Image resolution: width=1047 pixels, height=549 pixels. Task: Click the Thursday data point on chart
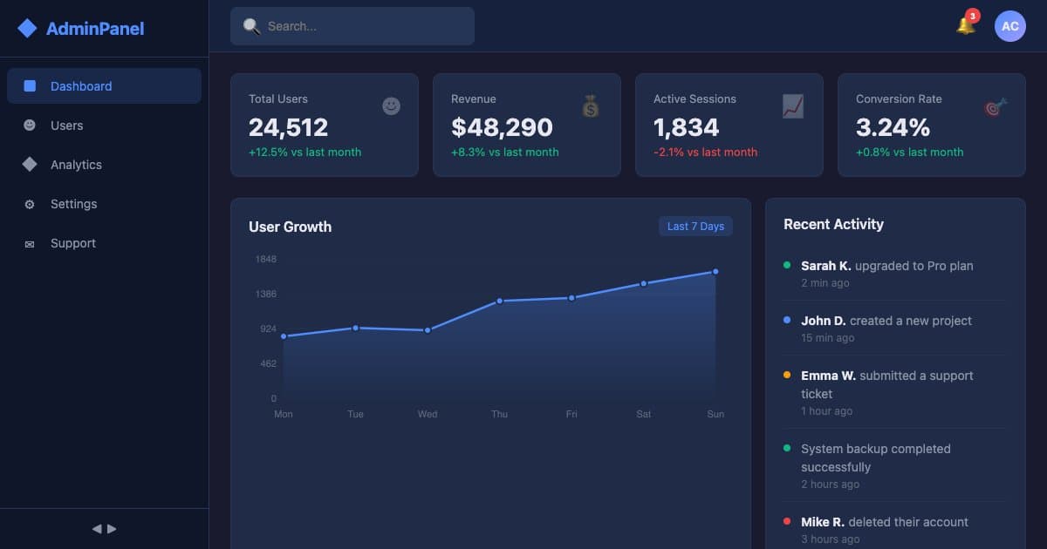point(499,301)
